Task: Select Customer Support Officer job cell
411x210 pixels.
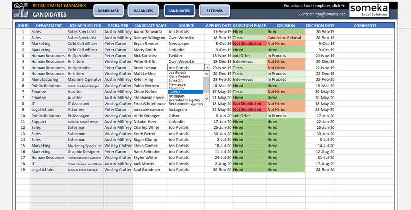Action: (x=85, y=122)
